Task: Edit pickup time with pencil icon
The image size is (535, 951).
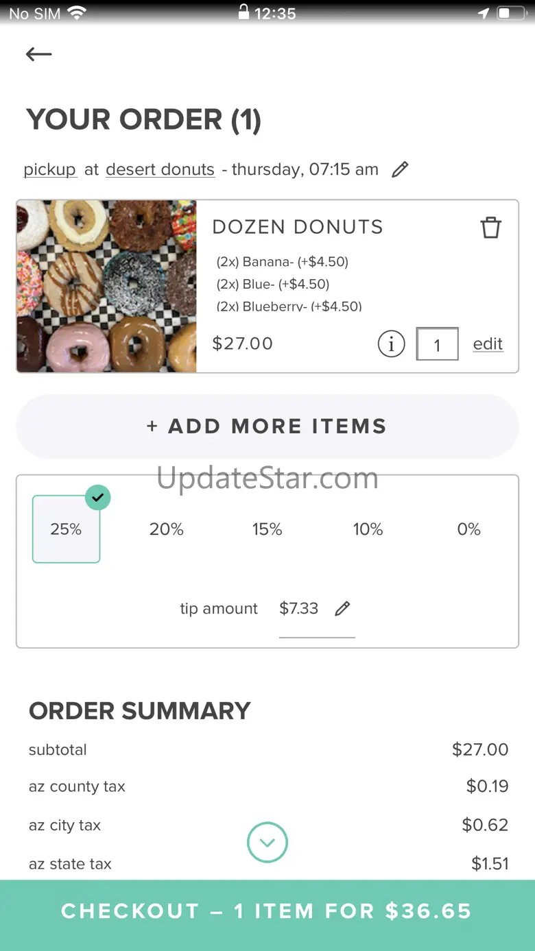Action: click(x=400, y=169)
